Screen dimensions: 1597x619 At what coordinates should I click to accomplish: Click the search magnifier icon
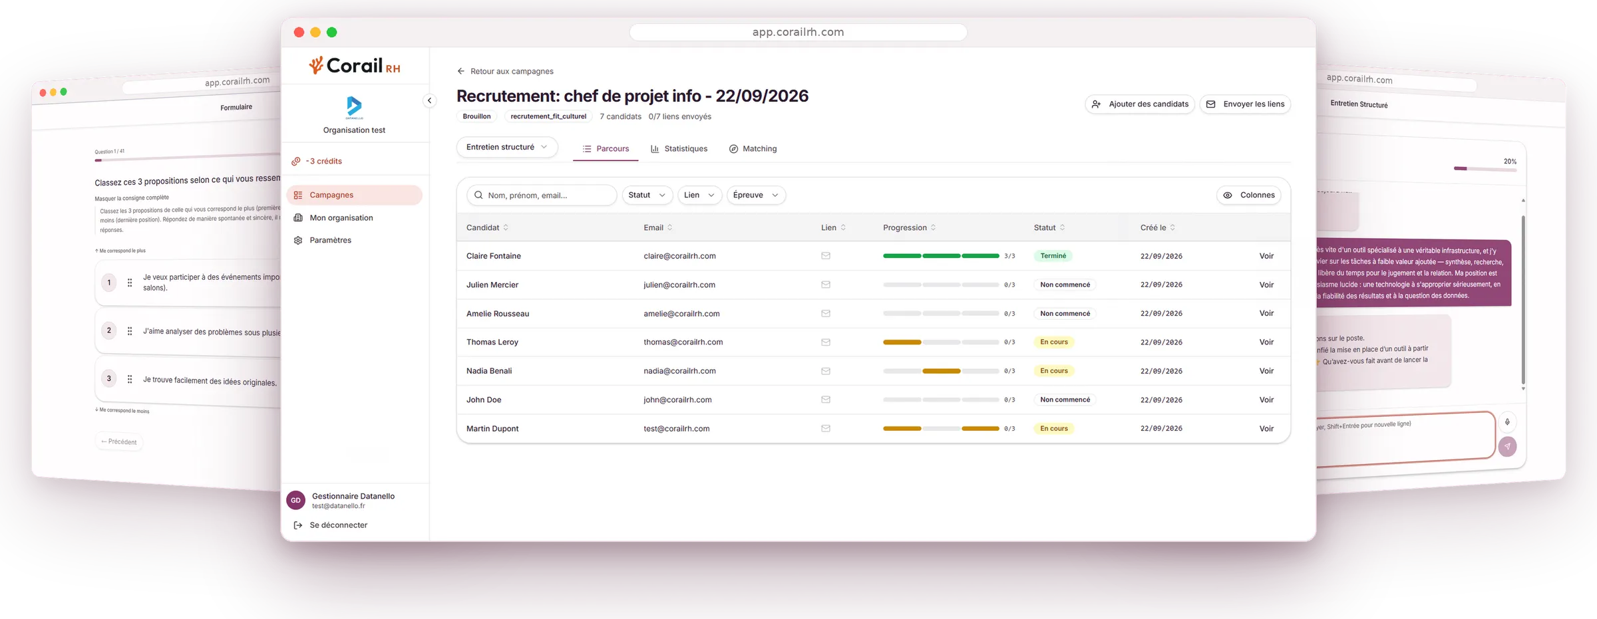pos(478,195)
